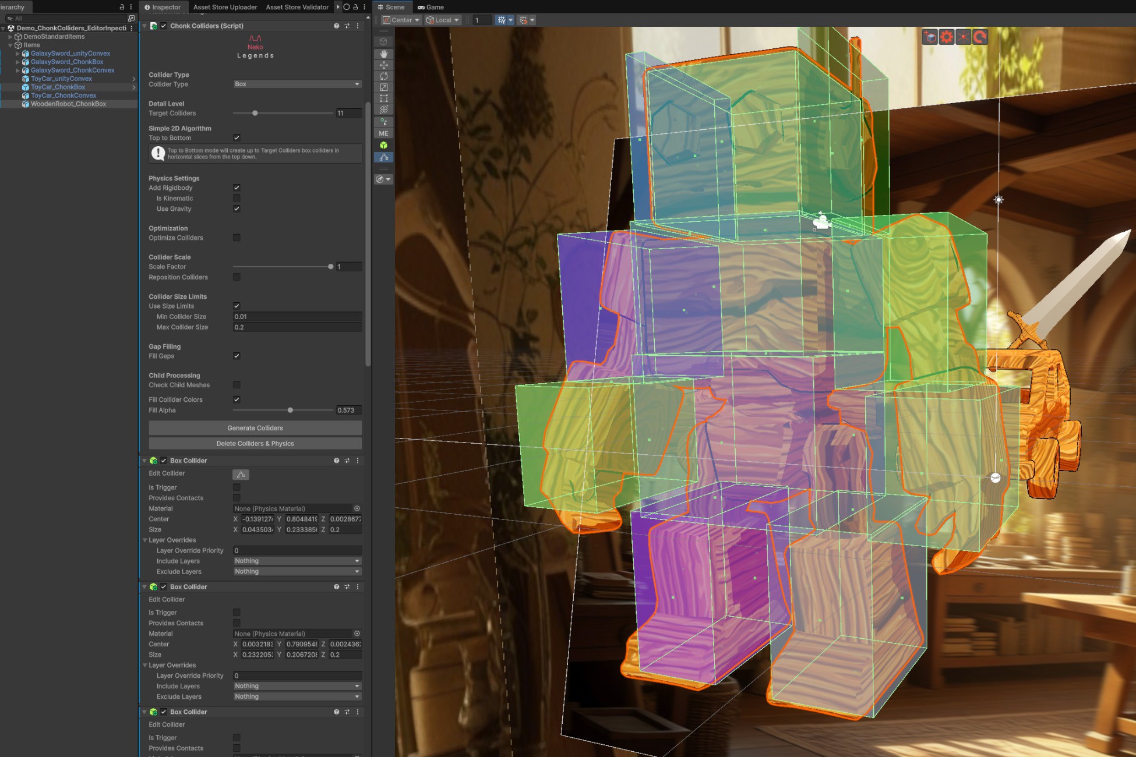The height and width of the screenshot is (757, 1136).
Task: Open the Collider Type dropdown
Action: click(x=297, y=84)
